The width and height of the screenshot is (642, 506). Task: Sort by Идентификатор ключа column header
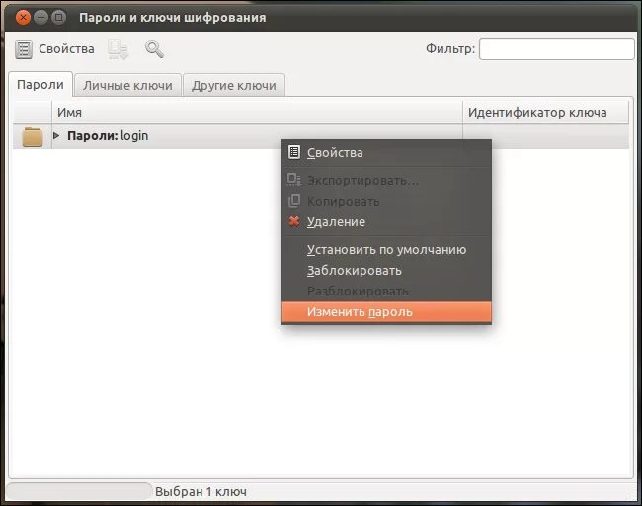pos(546,112)
